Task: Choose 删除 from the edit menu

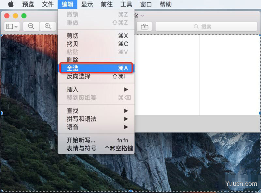Action: coord(96,60)
